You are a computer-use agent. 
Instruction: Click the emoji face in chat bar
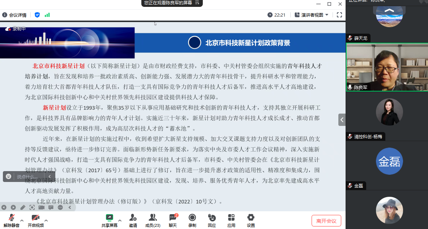(x=8, y=177)
